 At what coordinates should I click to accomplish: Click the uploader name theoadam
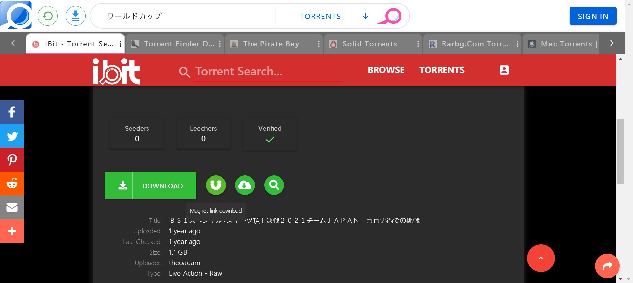point(185,263)
